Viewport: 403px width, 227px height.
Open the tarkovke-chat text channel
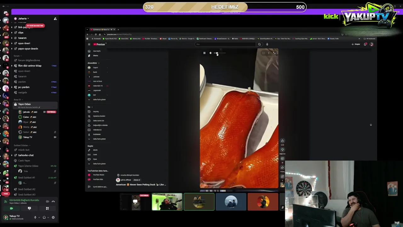click(x=26, y=155)
